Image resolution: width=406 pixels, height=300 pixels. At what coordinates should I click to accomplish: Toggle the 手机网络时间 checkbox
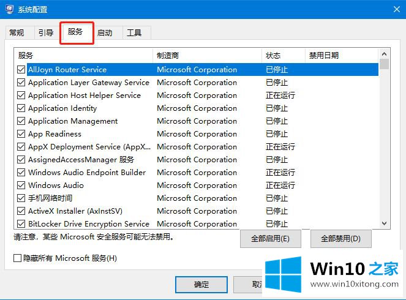tap(21, 198)
